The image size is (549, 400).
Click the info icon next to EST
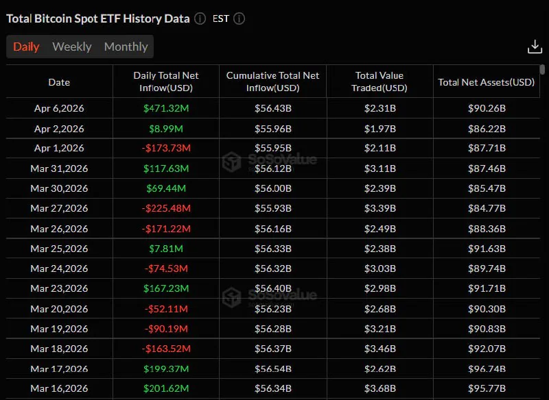tap(239, 19)
